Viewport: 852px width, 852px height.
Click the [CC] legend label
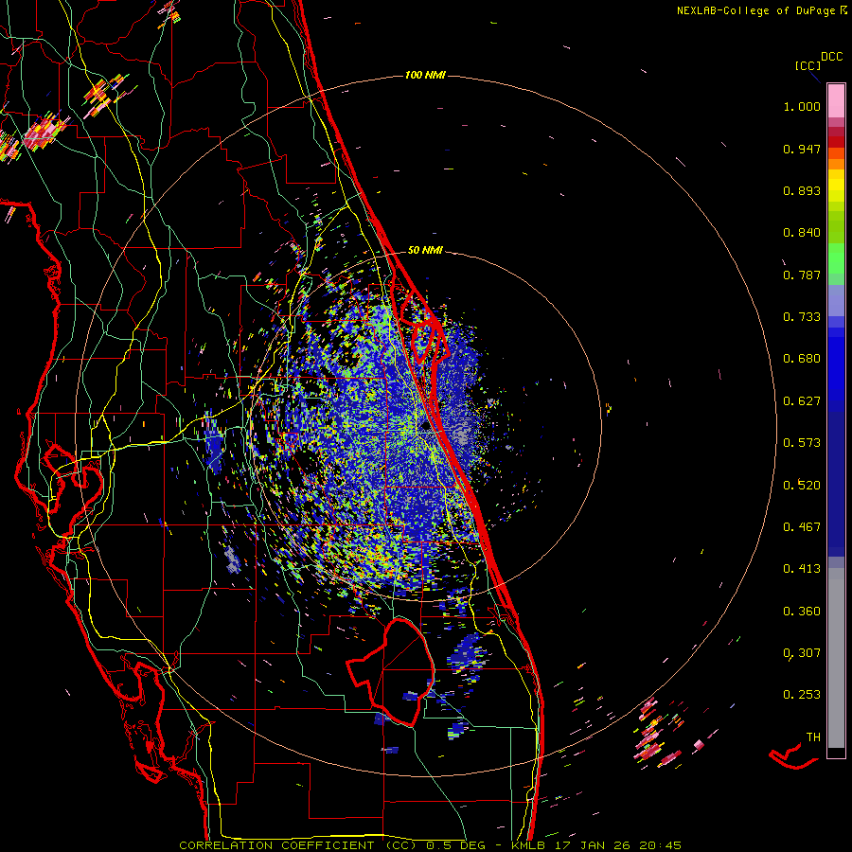[x=808, y=65]
